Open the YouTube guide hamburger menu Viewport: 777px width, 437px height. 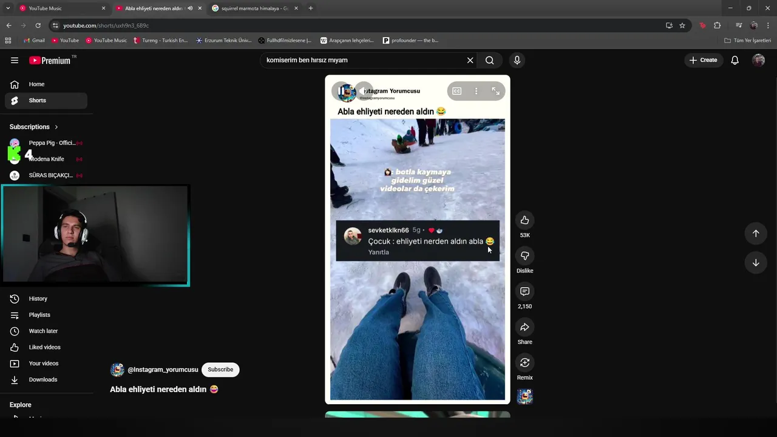point(15,60)
